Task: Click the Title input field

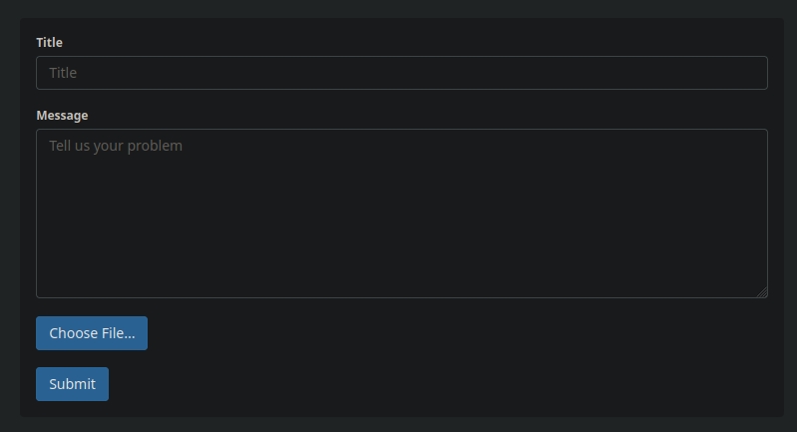Action: coord(401,73)
